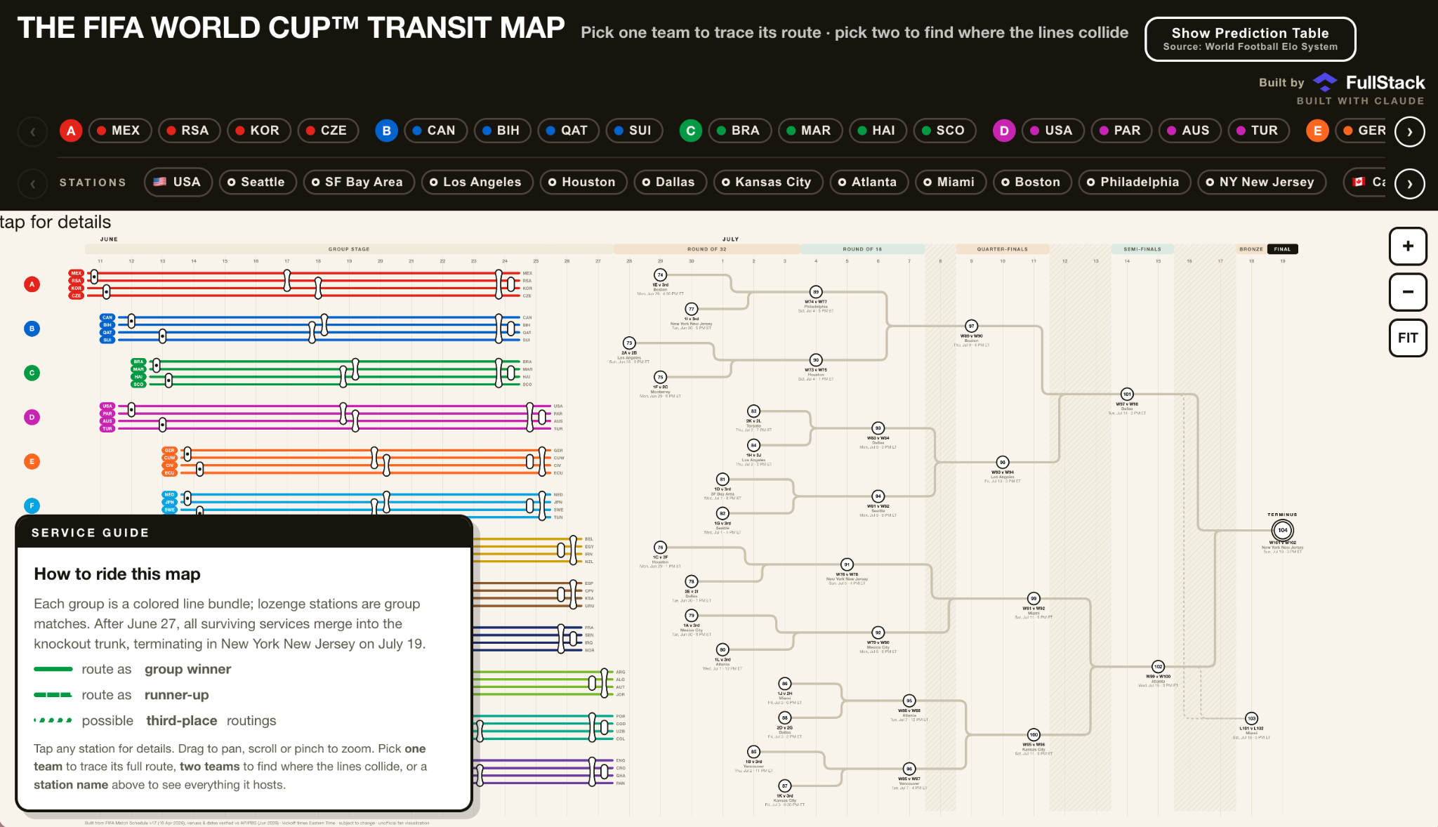This screenshot has width=1438, height=827.
Task: Click the zoom in plus button
Action: pos(1408,246)
